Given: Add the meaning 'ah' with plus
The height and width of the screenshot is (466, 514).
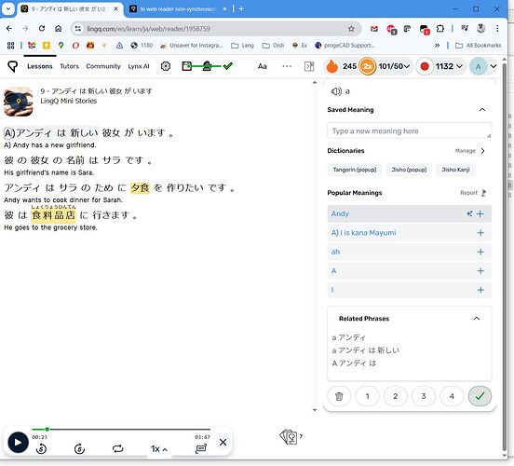Looking at the screenshot, I should coord(480,252).
